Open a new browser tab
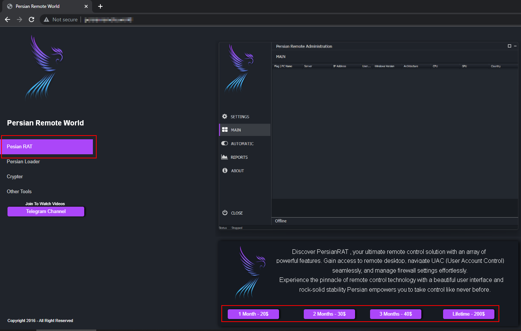 coord(100,6)
